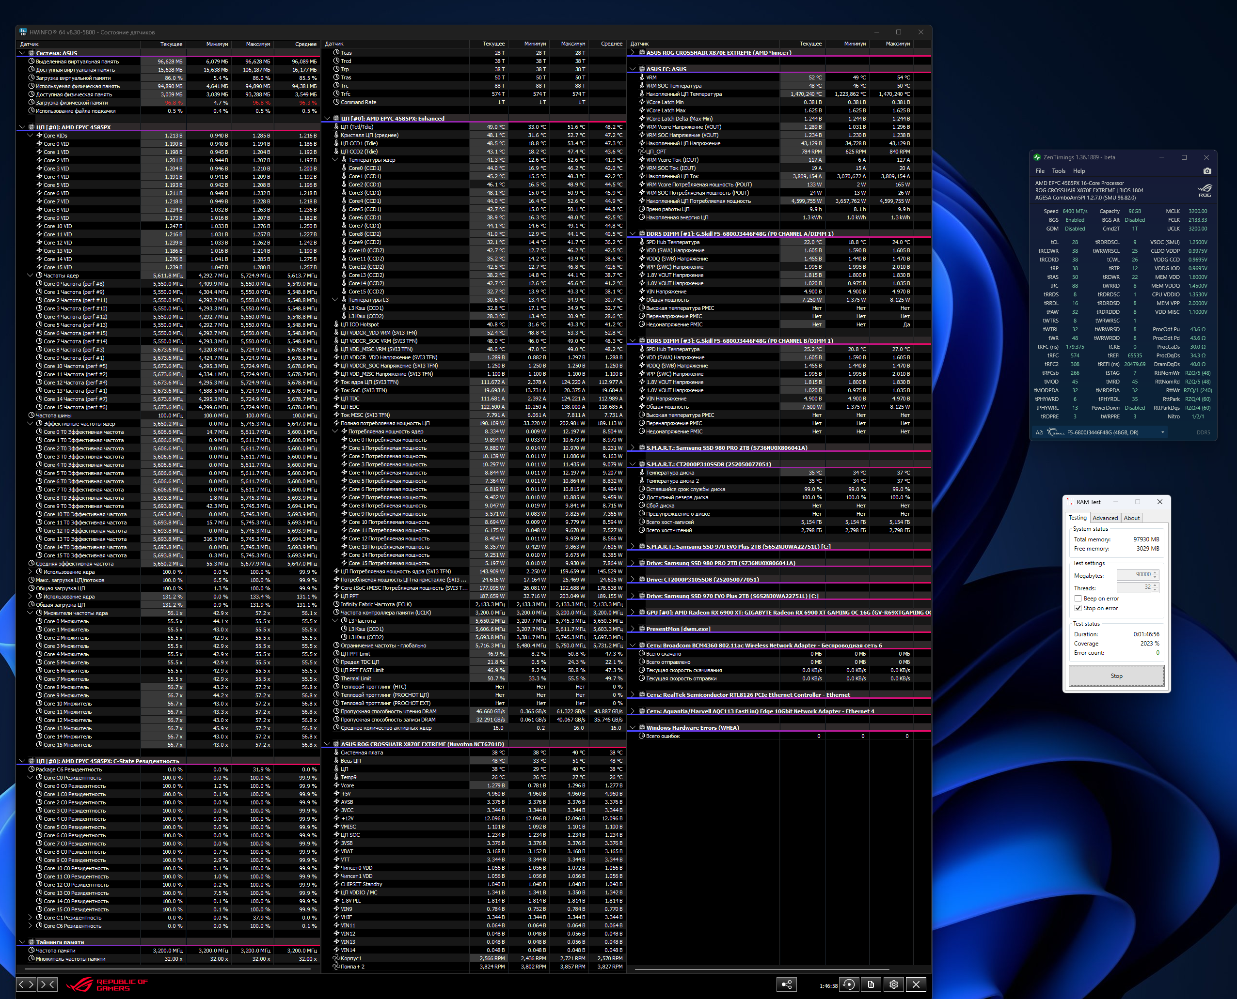Collapse the Windows Hardware Errors (WHEA) section
The width and height of the screenshot is (1237, 999).
[633, 728]
